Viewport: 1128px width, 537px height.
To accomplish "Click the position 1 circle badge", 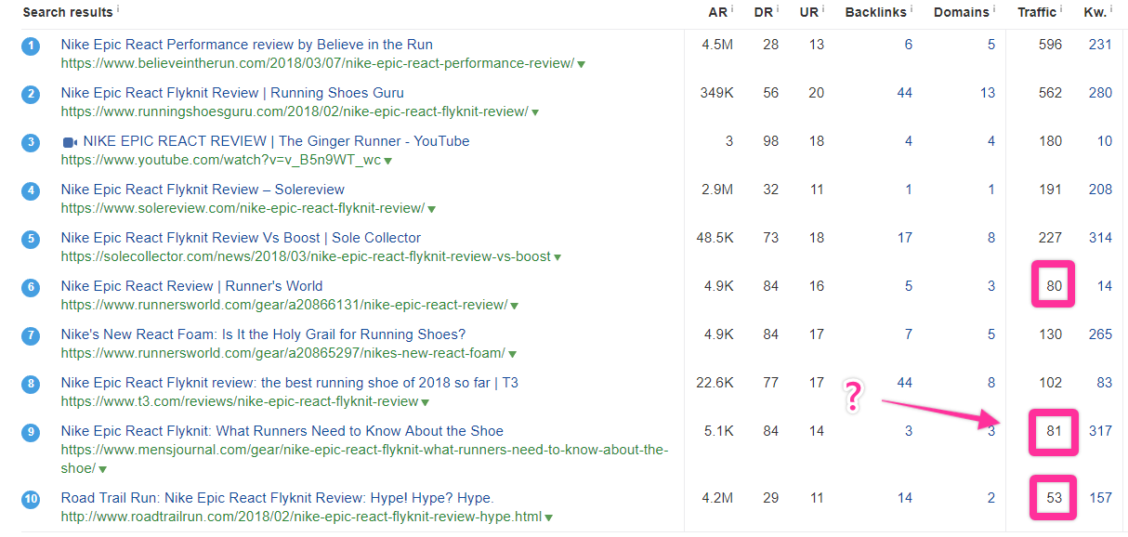I will tap(31, 46).
